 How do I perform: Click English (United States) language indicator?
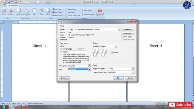[x=35, y=103]
